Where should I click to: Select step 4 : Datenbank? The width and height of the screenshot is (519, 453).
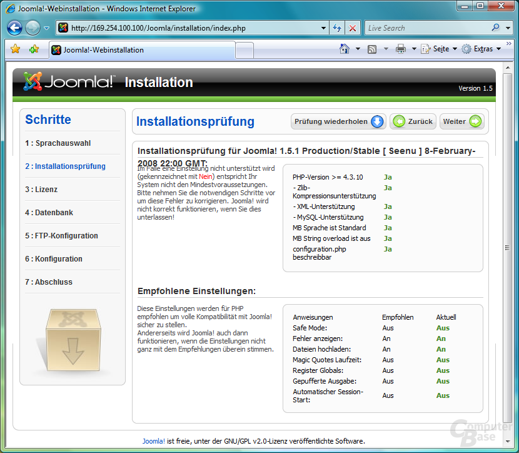(49, 213)
